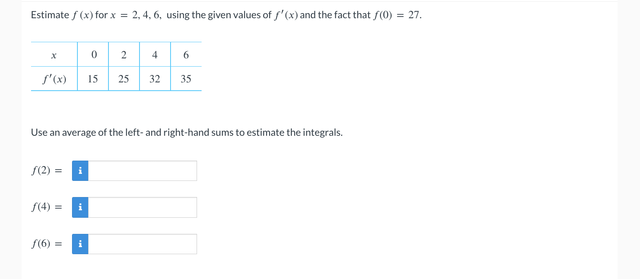Select the table cell containing 32
This screenshot has width=640, height=279.
coord(154,79)
